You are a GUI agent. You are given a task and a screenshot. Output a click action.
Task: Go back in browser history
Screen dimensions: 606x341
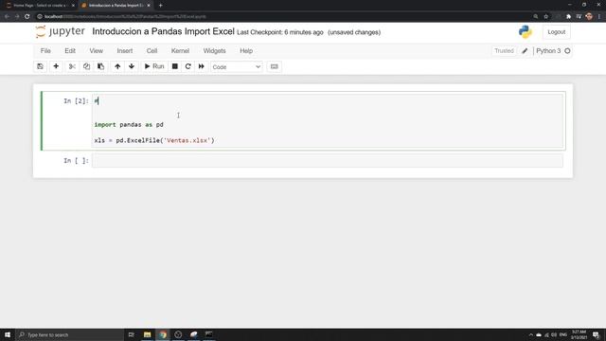pos(7,17)
